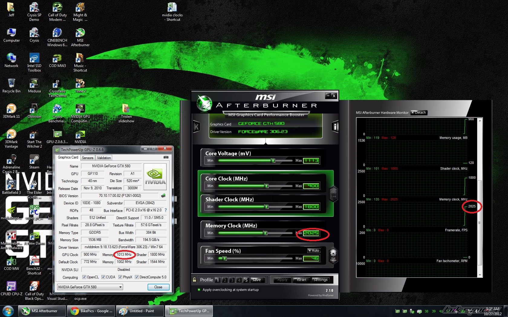Click the Memory Clock slider handle

click(x=265, y=233)
